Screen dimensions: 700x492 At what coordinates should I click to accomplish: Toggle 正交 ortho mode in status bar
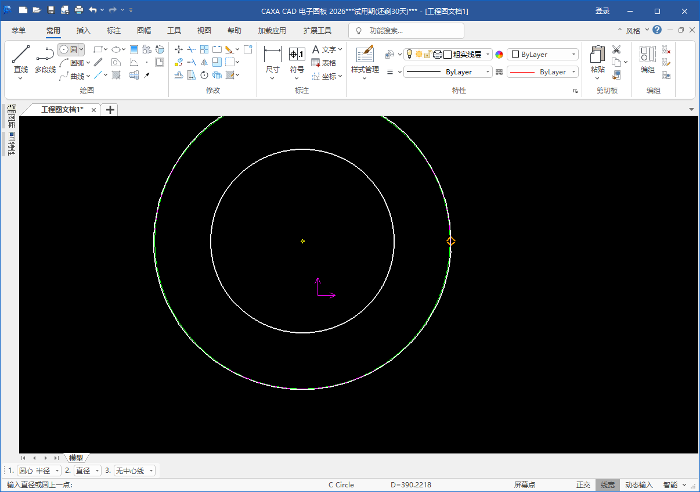[x=583, y=485]
